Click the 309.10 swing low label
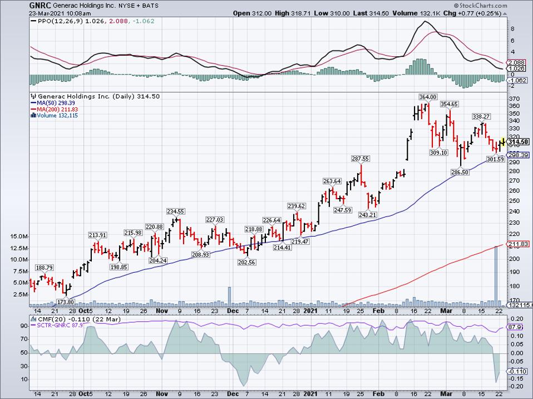The width and height of the screenshot is (533, 399). [438, 152]
